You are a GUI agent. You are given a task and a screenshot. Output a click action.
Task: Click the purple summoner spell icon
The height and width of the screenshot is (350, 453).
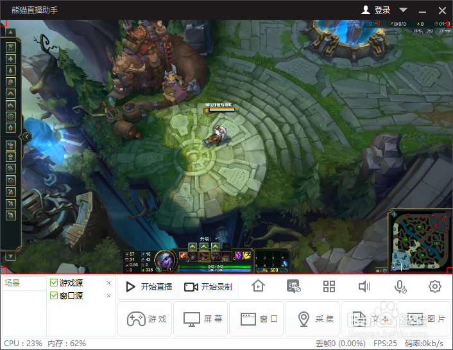(x=238, y=256)
